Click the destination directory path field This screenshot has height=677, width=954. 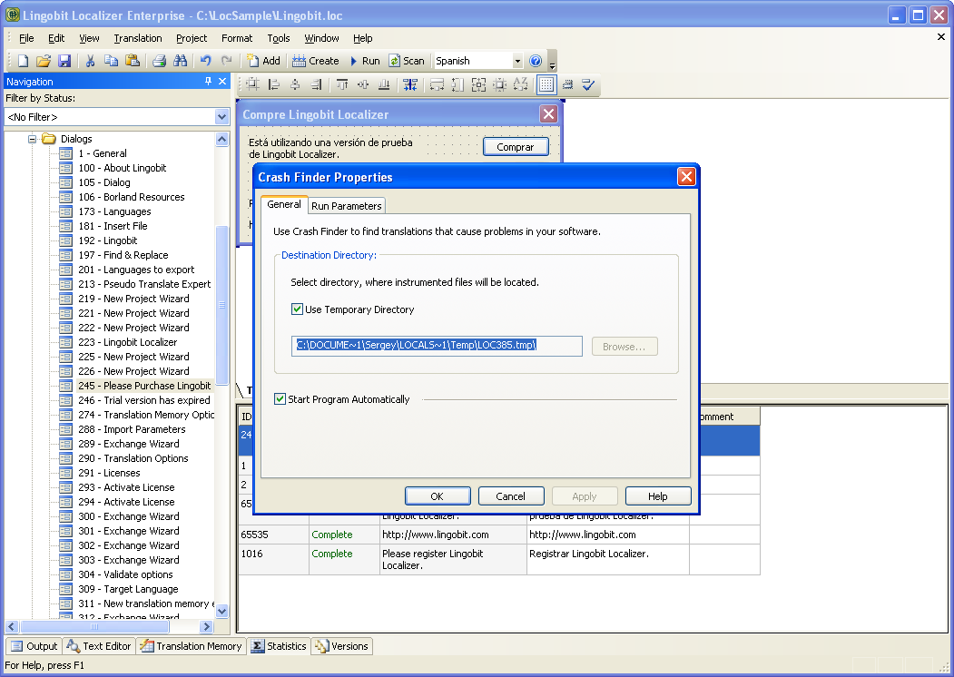tap(437, 346)
